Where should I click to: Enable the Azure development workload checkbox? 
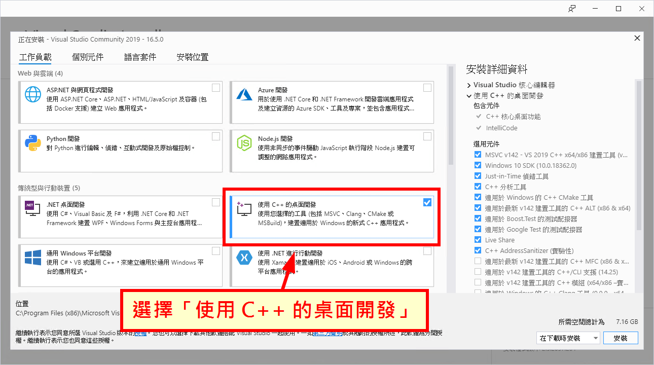[x=427, y=88]
